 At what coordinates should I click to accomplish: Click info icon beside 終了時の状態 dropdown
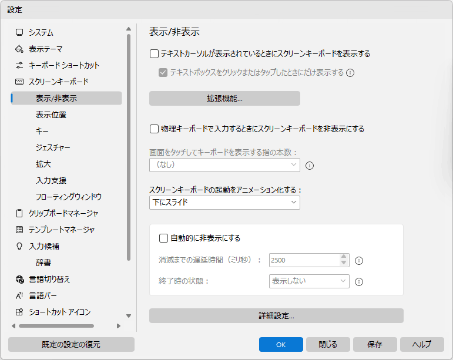(359, 282)
